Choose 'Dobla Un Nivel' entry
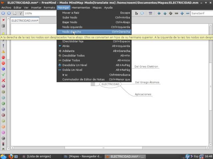The height and width of the screenshot is (159, 213). tap(94, 70)
